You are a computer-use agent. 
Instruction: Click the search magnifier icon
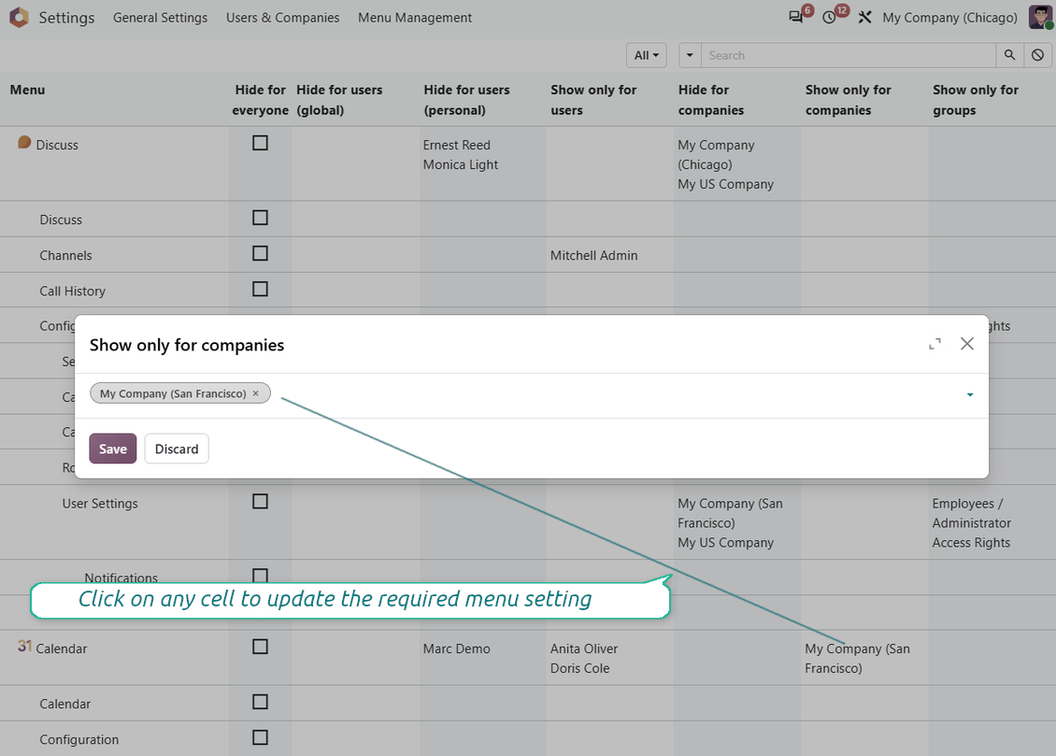(x=1009, y=55)
